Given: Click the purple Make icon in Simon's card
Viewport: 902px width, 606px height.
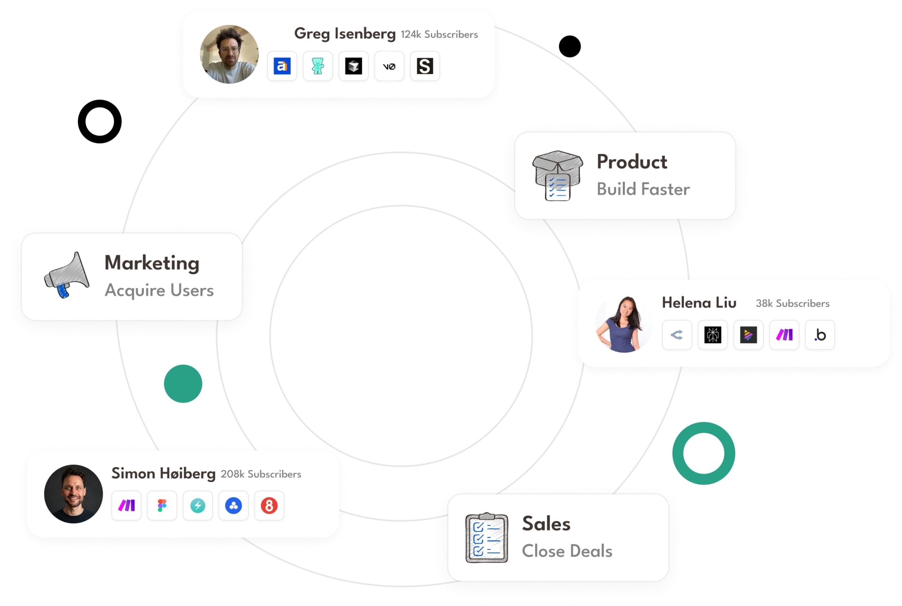Looking at the screenshot, I should tap(126, 506).
